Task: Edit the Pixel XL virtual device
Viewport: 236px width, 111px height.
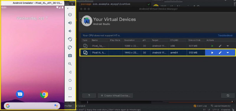Action: [220, 53]
